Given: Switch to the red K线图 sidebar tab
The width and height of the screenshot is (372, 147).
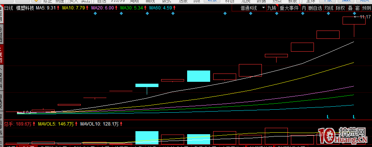Looking at the screenshot, I should tap(2, 55).
